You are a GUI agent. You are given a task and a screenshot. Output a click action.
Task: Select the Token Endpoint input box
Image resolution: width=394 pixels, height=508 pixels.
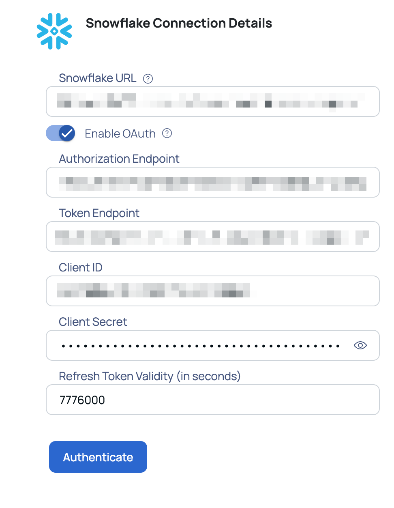(213, 237)
